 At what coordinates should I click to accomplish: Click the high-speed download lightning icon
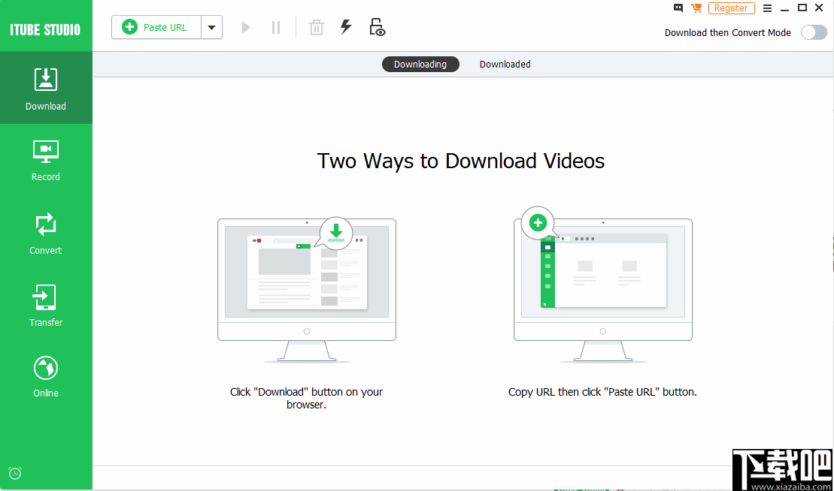click(346, 27)
